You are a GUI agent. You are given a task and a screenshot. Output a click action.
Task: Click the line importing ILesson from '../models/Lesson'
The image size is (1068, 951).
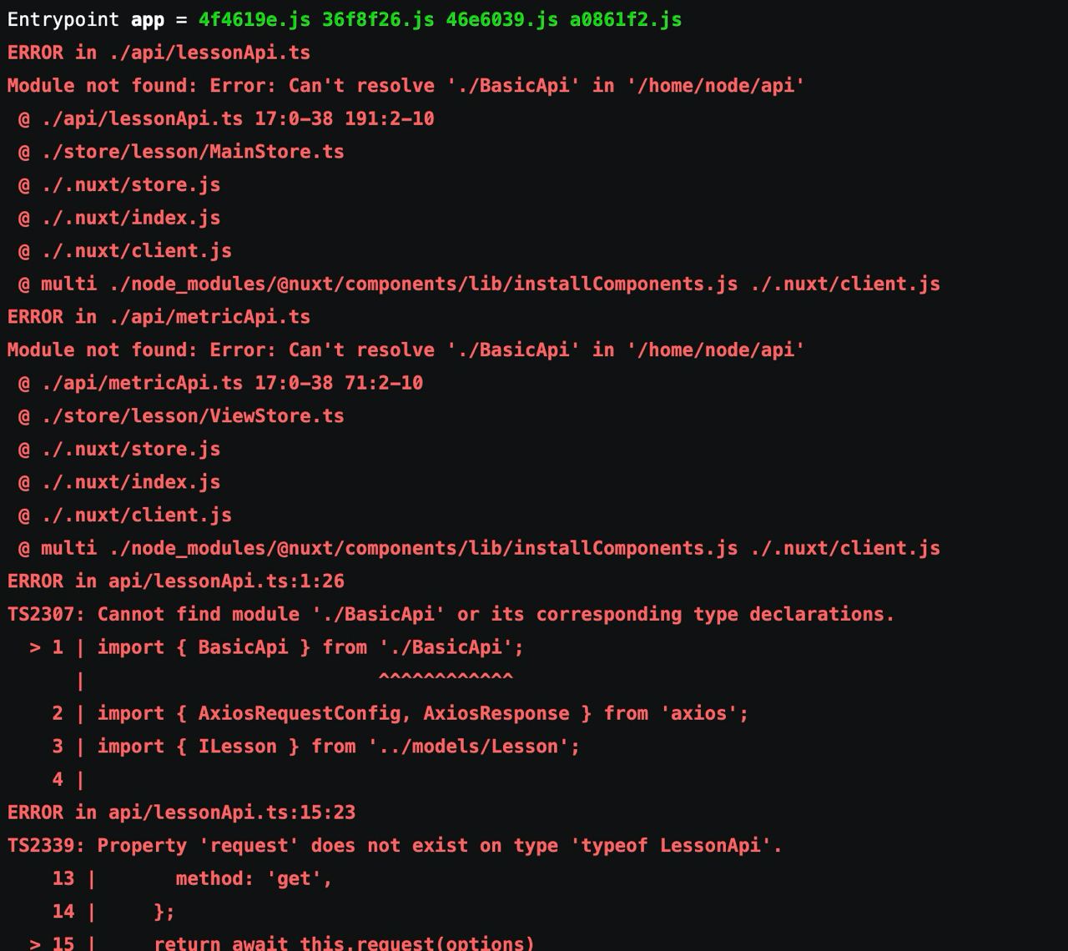316,747
